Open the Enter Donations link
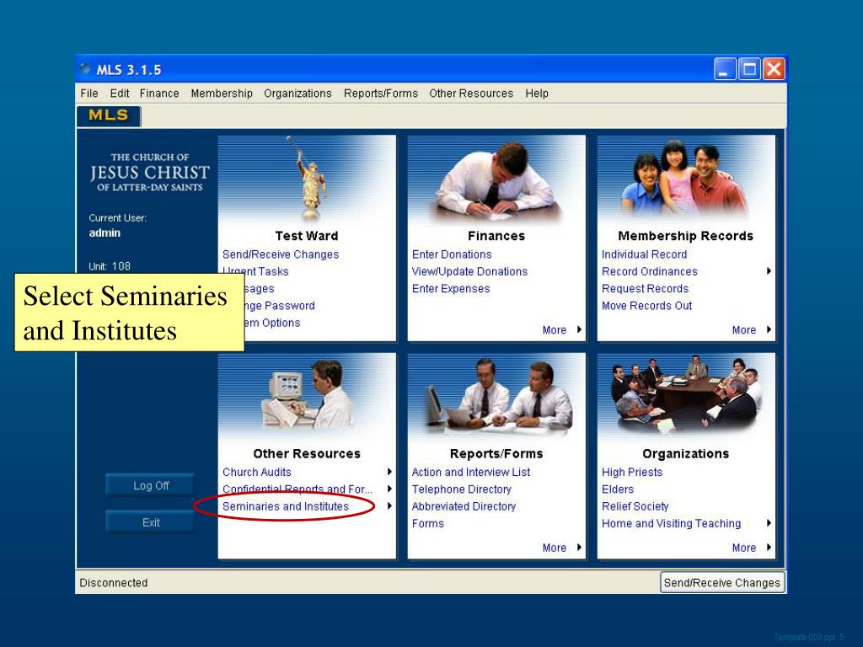Screen dimensions: 863x647 [x=452, y=254]
